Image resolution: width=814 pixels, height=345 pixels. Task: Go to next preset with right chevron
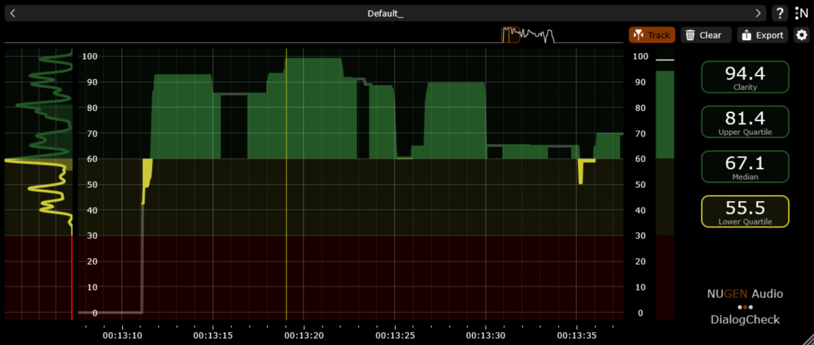(758, 13)
